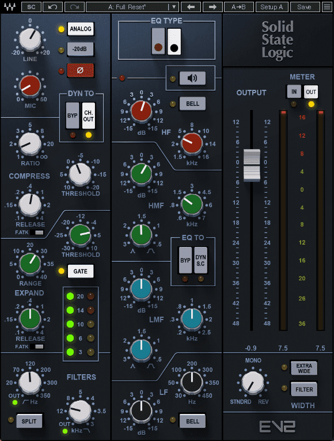
Task: Bypass EQ with EQ TO BYP
Action: click(185, 260)
